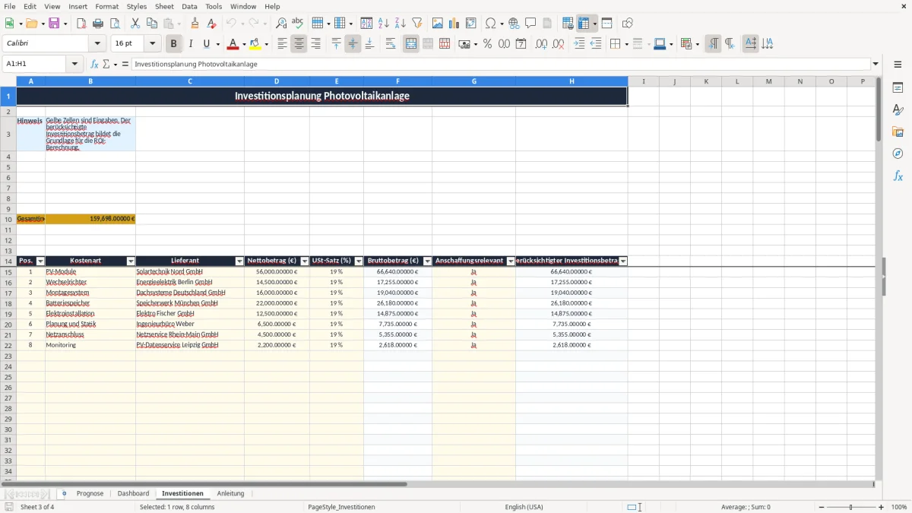Toggle Align Right
The height and width of the screenshot is (513, 912).
click(315, 44)
